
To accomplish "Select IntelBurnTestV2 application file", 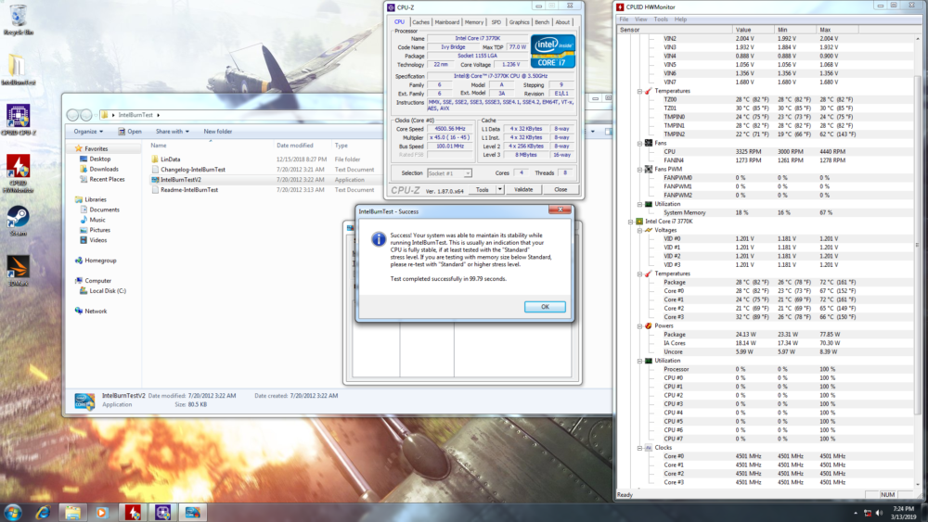I will click(x=181, y=180).
